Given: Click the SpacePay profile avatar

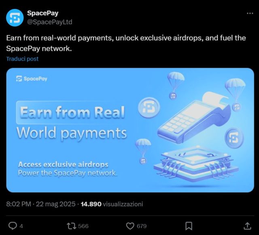Looking at the screenshot, I should (x=15, y=18).
